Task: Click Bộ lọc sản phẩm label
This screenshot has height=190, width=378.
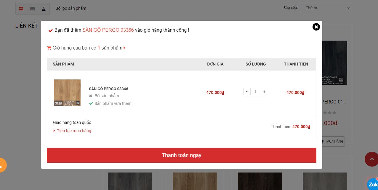Action: click(71, 8)
